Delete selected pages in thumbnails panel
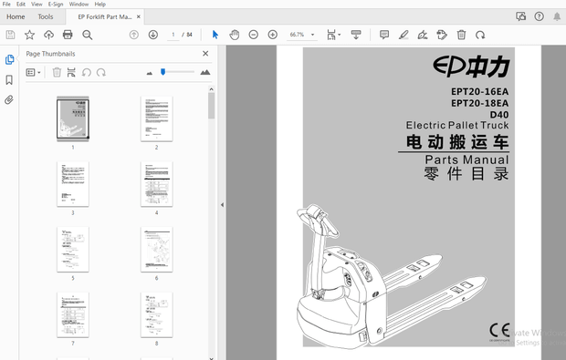Image resolution: width=566 pixels, height=360 pixels. point(57,72)
